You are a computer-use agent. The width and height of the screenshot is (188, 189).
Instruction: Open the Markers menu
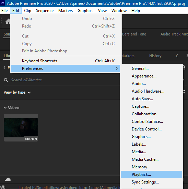point(66,11)
